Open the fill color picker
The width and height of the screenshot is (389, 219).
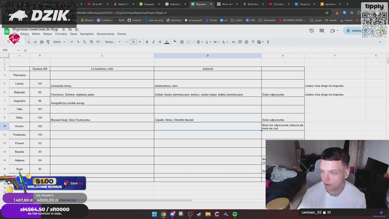pyautogui.click(x=175, y=42)
